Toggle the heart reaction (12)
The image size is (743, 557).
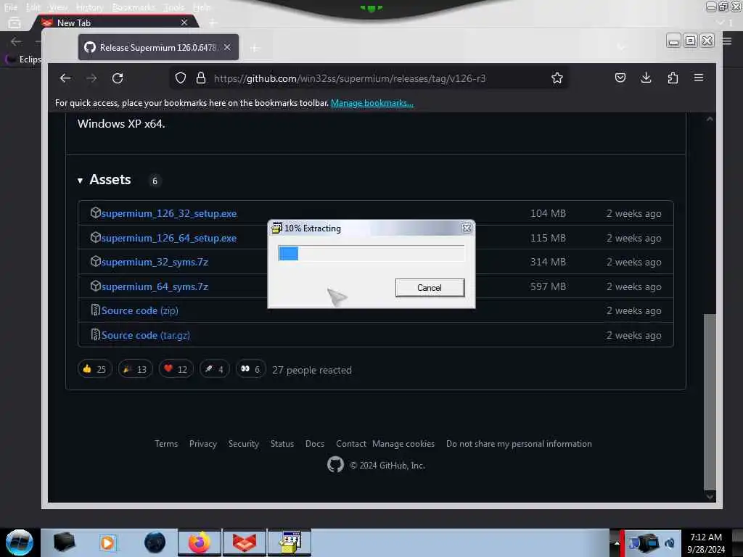(176, 369)
